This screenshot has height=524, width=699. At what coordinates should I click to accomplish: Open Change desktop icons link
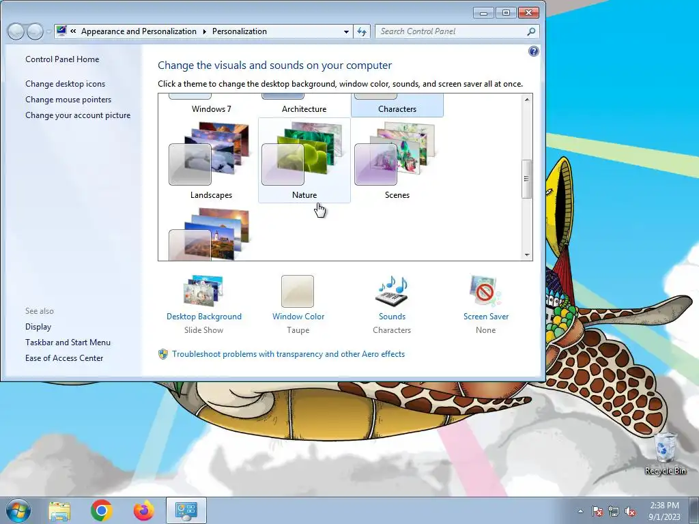[65, 84]
